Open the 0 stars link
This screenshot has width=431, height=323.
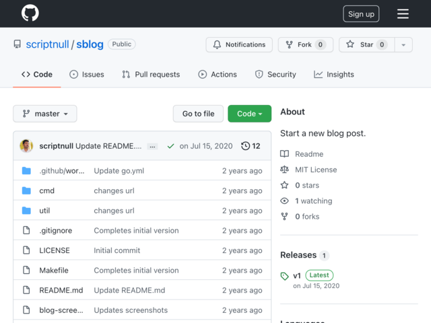tap(307, 186)
